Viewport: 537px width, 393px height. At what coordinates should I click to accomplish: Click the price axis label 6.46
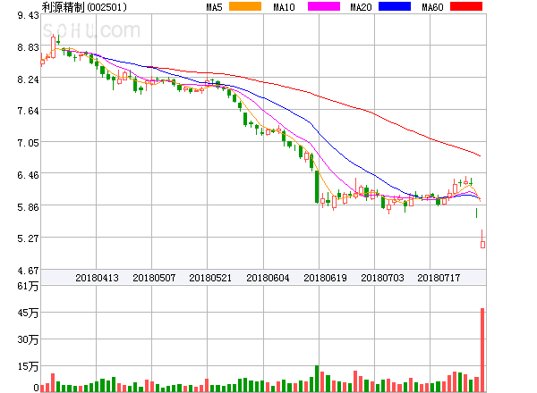coord(28,175)
